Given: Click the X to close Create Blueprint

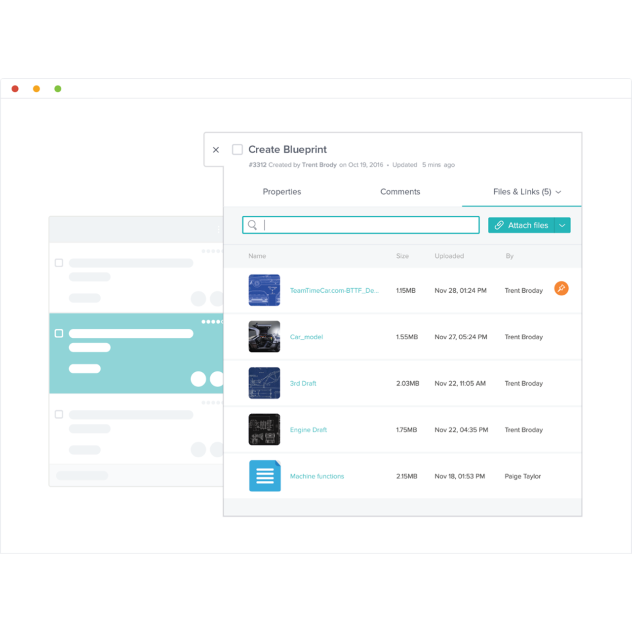Looking at the screenshot, I should click(216, 149).
